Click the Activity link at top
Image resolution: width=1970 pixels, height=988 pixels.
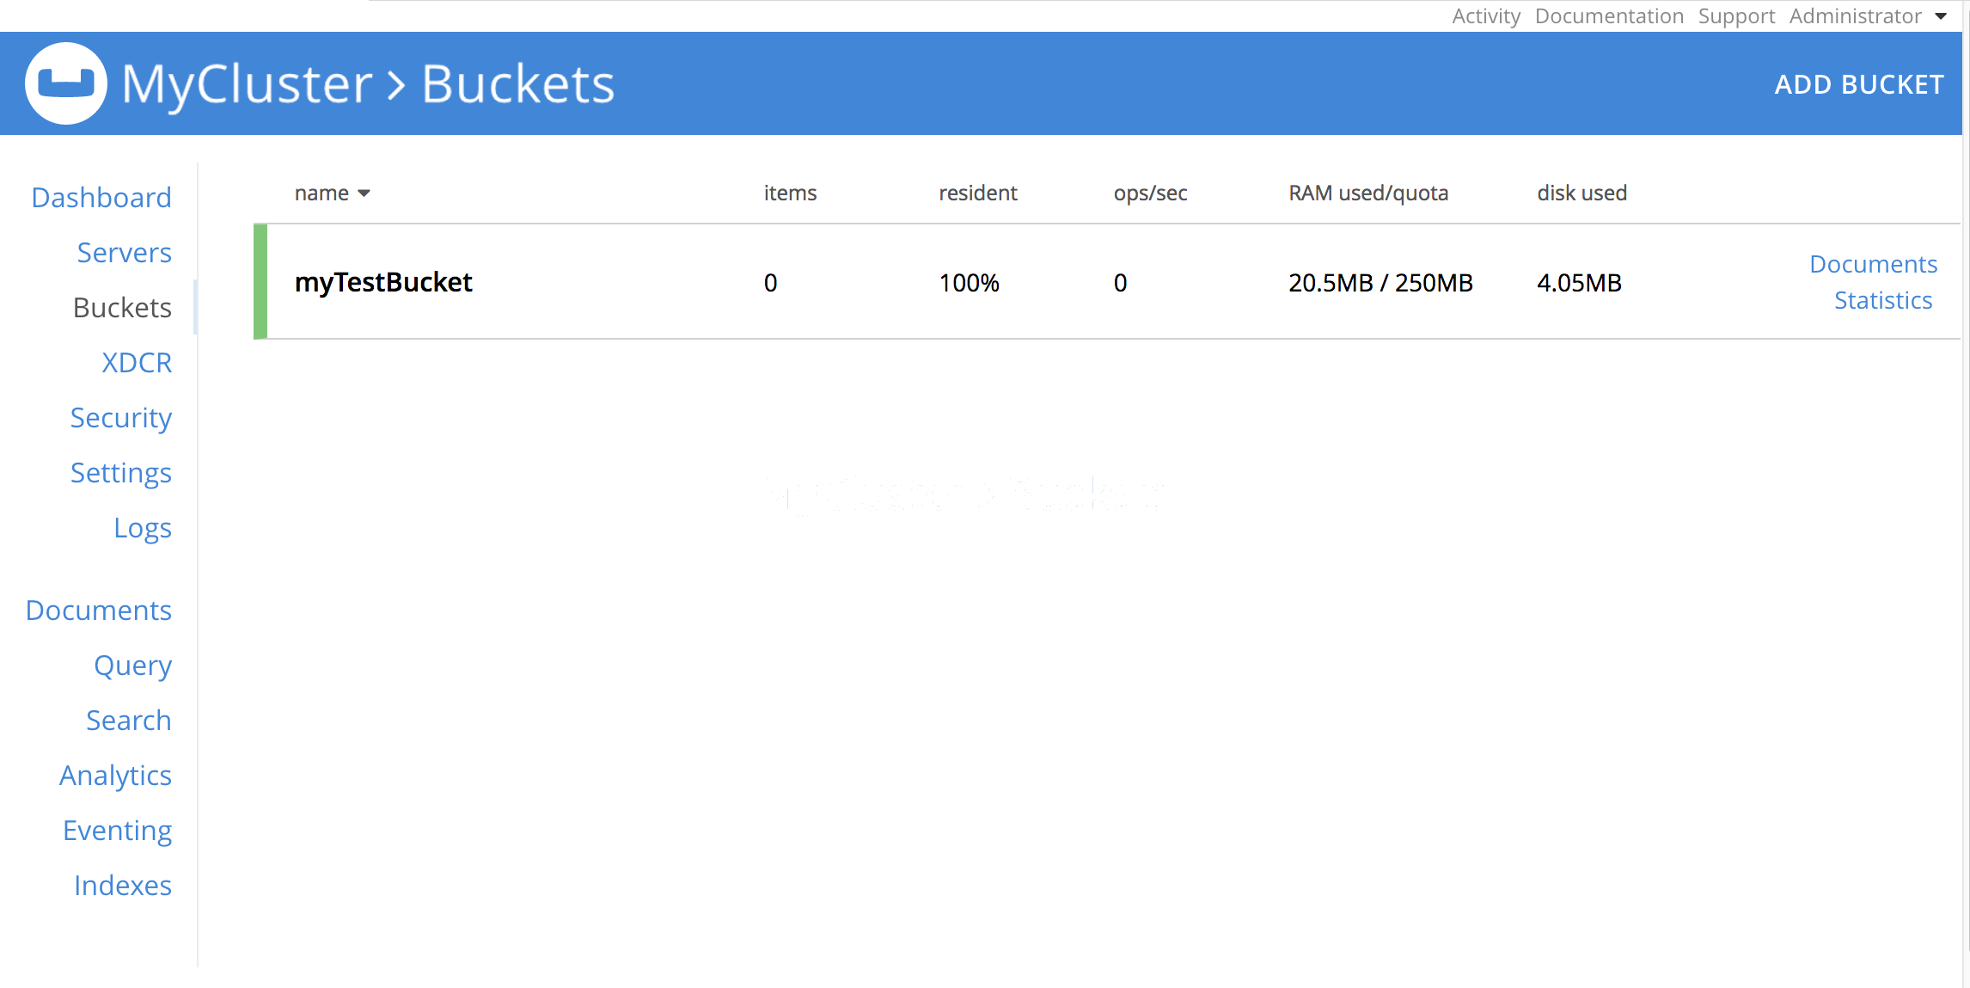pos(1485,16)
